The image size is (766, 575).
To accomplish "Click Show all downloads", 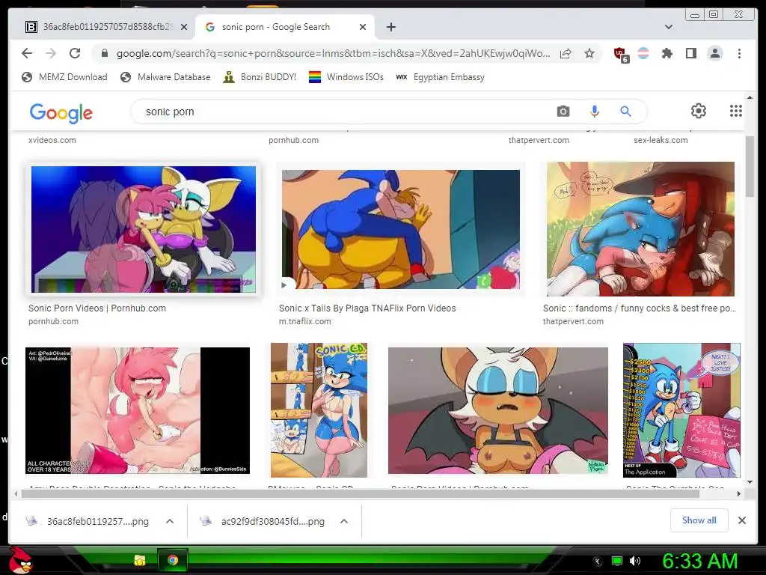I will (x=699, y=520).
